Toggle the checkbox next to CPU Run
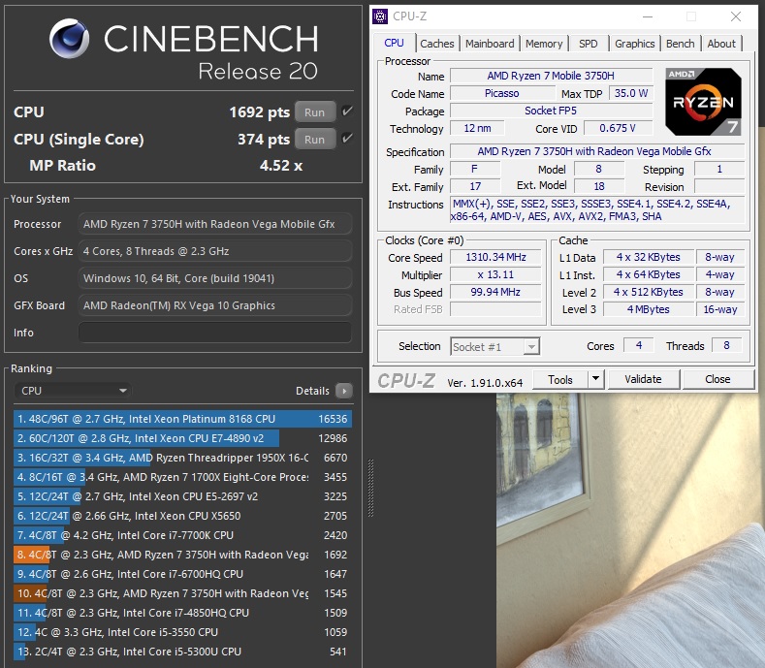 pos(347,111)
